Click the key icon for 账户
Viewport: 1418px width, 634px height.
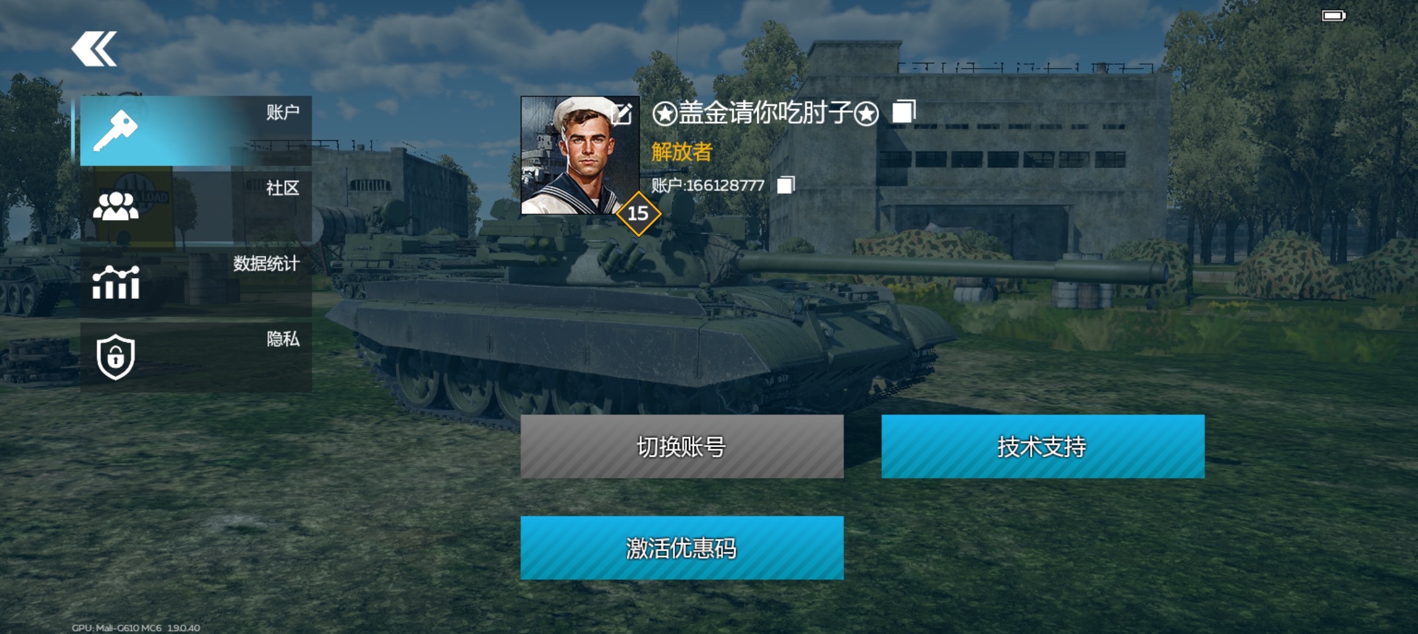pyautogui.click(x=115, y=131)
